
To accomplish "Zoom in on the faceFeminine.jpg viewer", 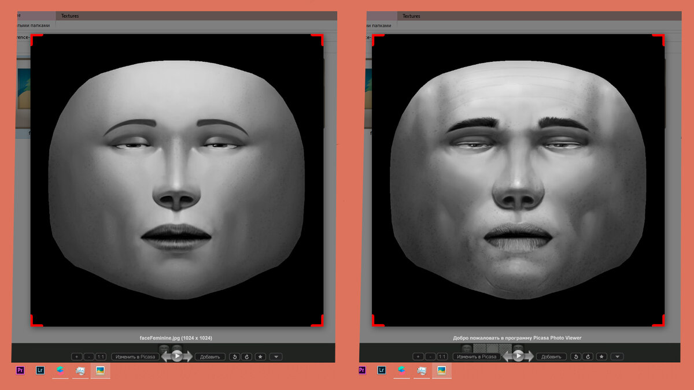I will [76, 356].
